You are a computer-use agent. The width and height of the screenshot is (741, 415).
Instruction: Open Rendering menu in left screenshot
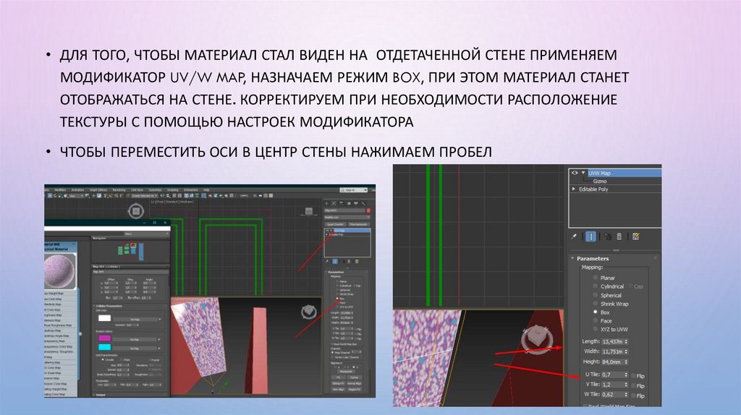[x=119, y=190]
